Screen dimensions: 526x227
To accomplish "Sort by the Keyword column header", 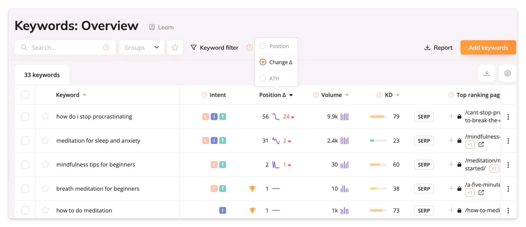I will pyautogui.click(x=71, y=95).
